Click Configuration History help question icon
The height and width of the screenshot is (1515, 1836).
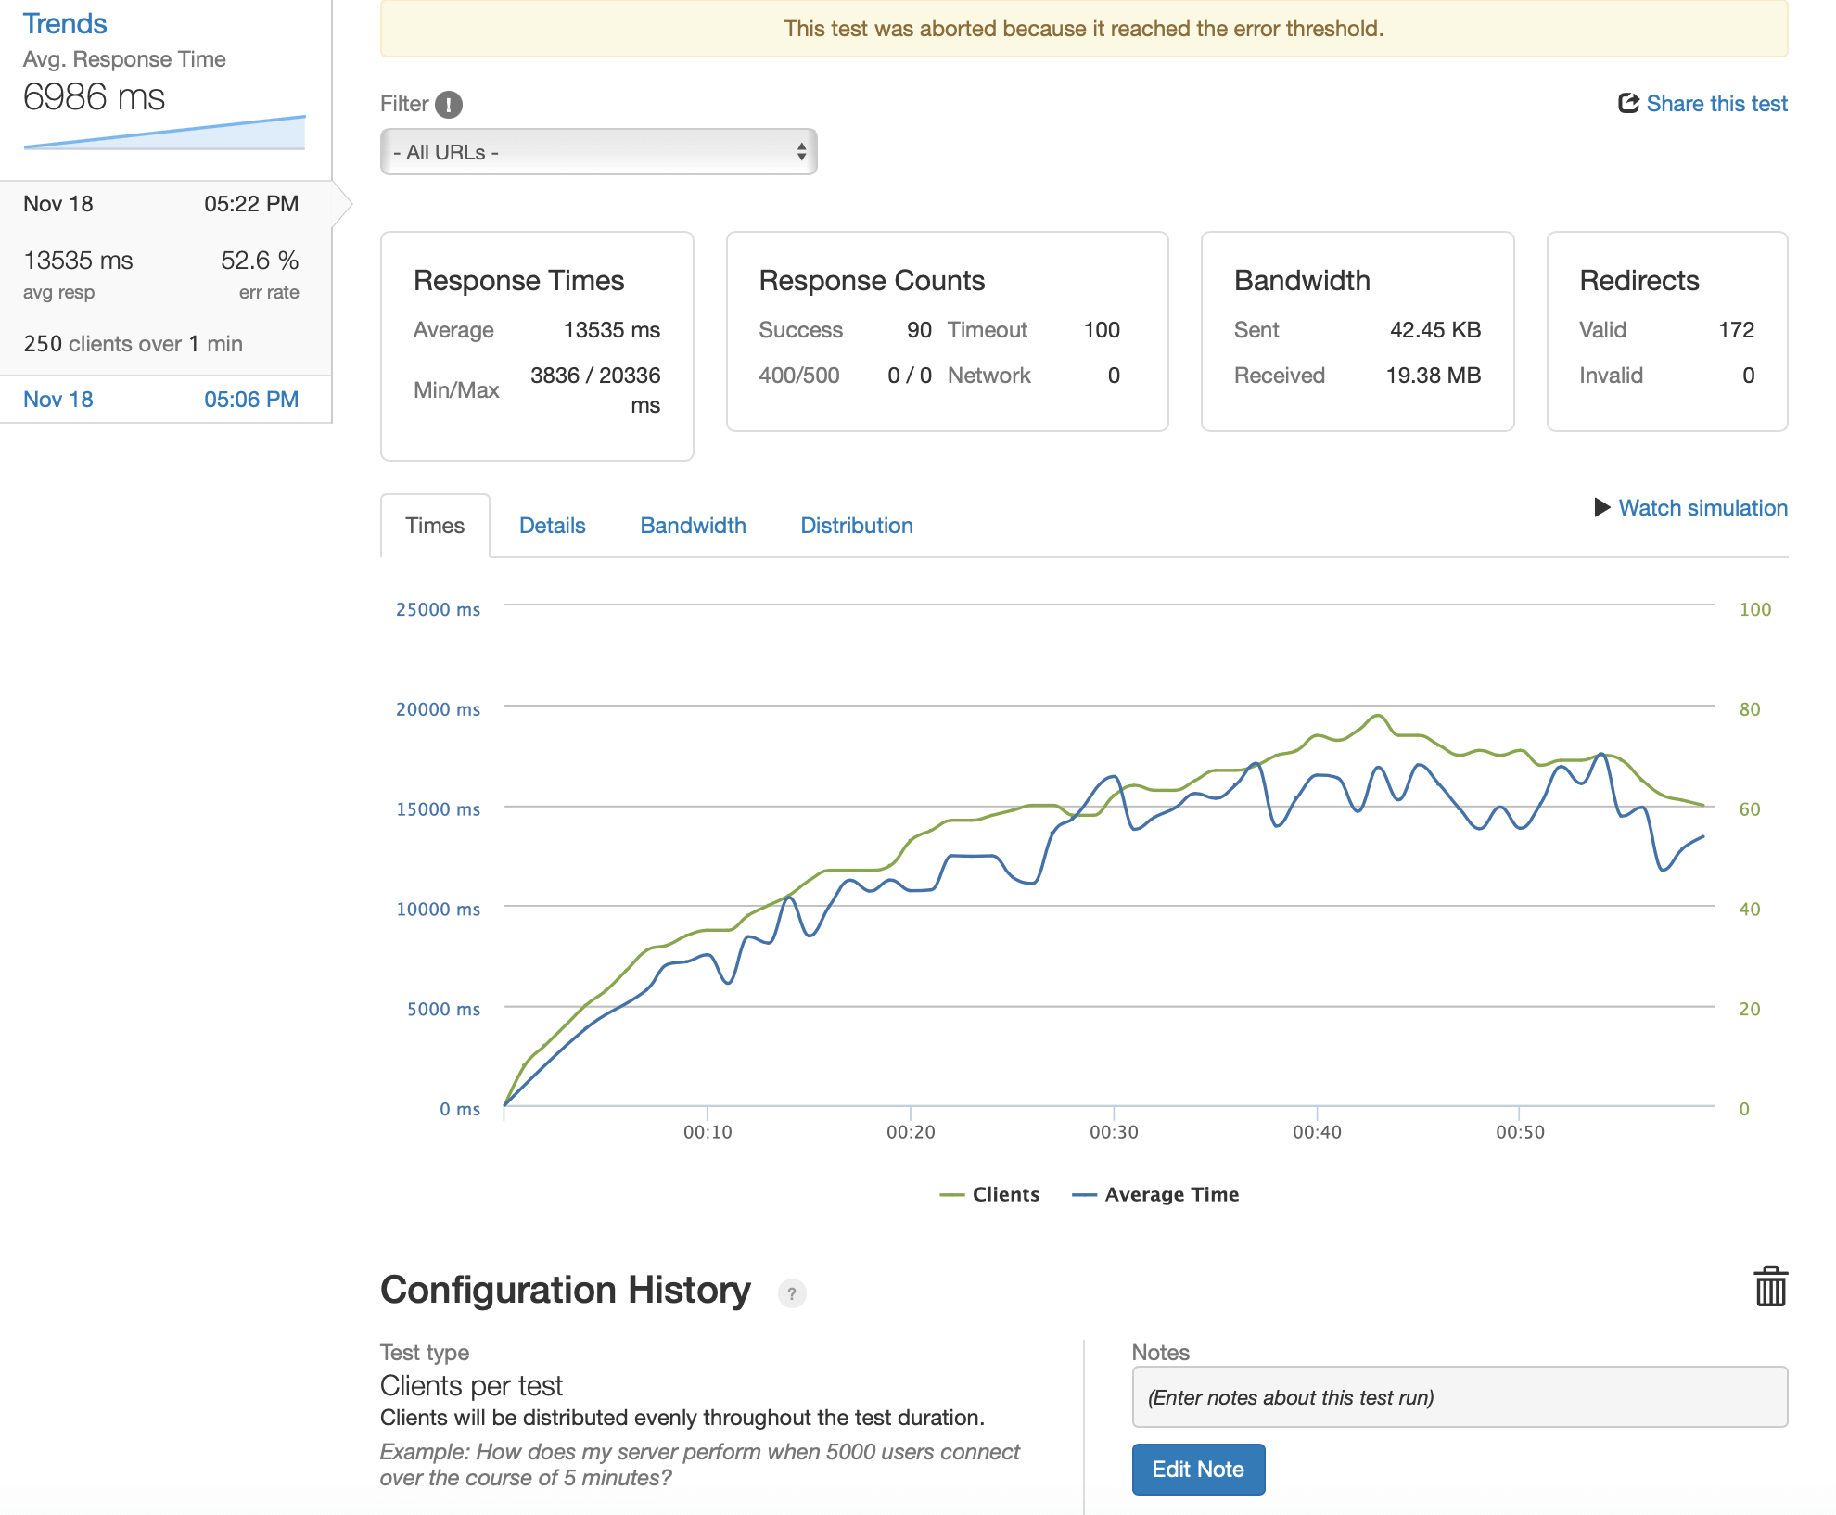pos(791,1293)
